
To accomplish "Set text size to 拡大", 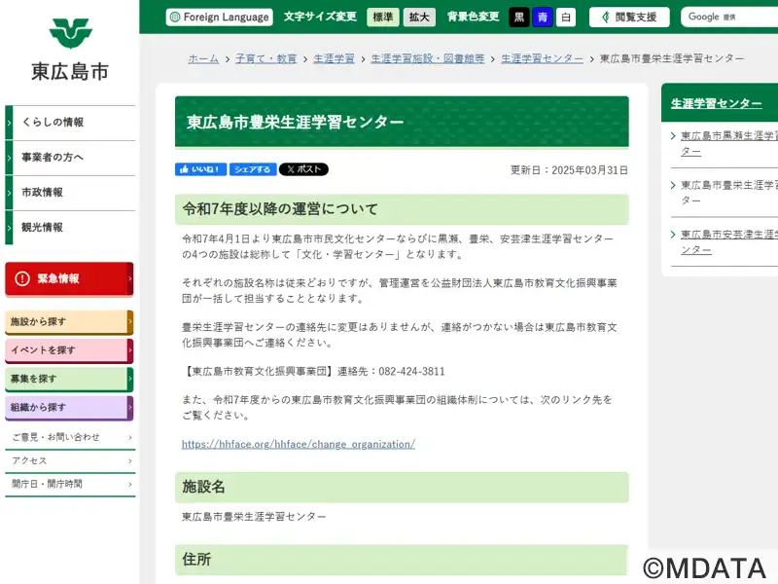I will coord(419,18).
